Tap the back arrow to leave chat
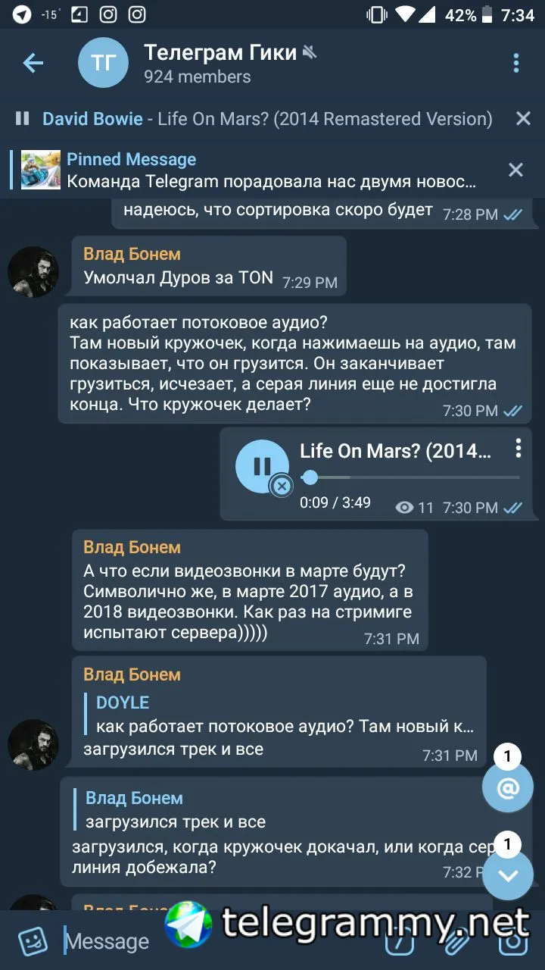Viewport: 545px width, 970px height. (x=33, y=64)
